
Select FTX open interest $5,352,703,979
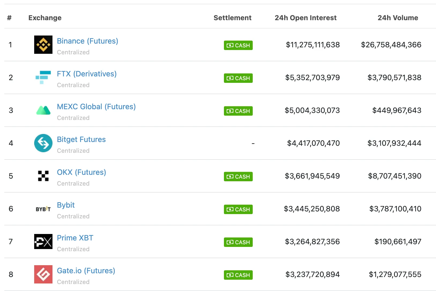point(312,77)
